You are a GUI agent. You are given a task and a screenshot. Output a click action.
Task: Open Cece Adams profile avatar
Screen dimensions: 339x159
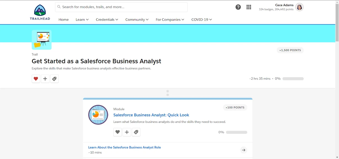click(x=299, y=7)
